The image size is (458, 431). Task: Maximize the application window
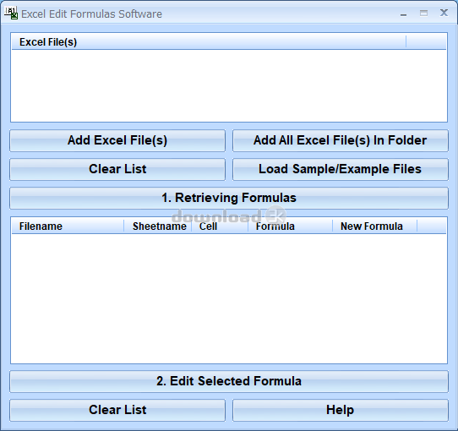[x=424, y=14]
